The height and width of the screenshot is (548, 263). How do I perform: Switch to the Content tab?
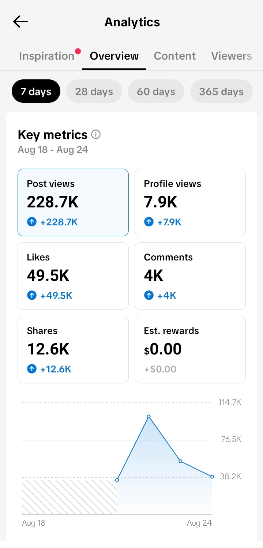click(x=175, y=56)
